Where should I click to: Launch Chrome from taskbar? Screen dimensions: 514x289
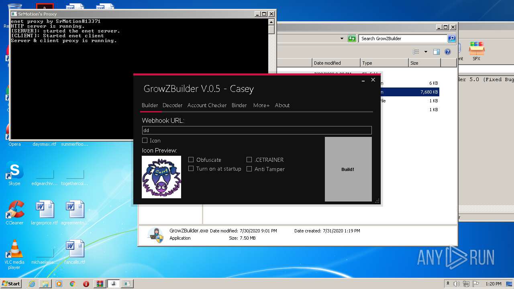pyautogui.click(x=73, y=284)
